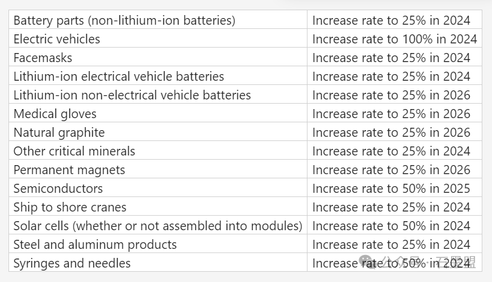The width and height of the screenshot is (492, 282).
Task: Click the "Facemasks" row label
Action: pyautogui.click(x=43, y=58)
